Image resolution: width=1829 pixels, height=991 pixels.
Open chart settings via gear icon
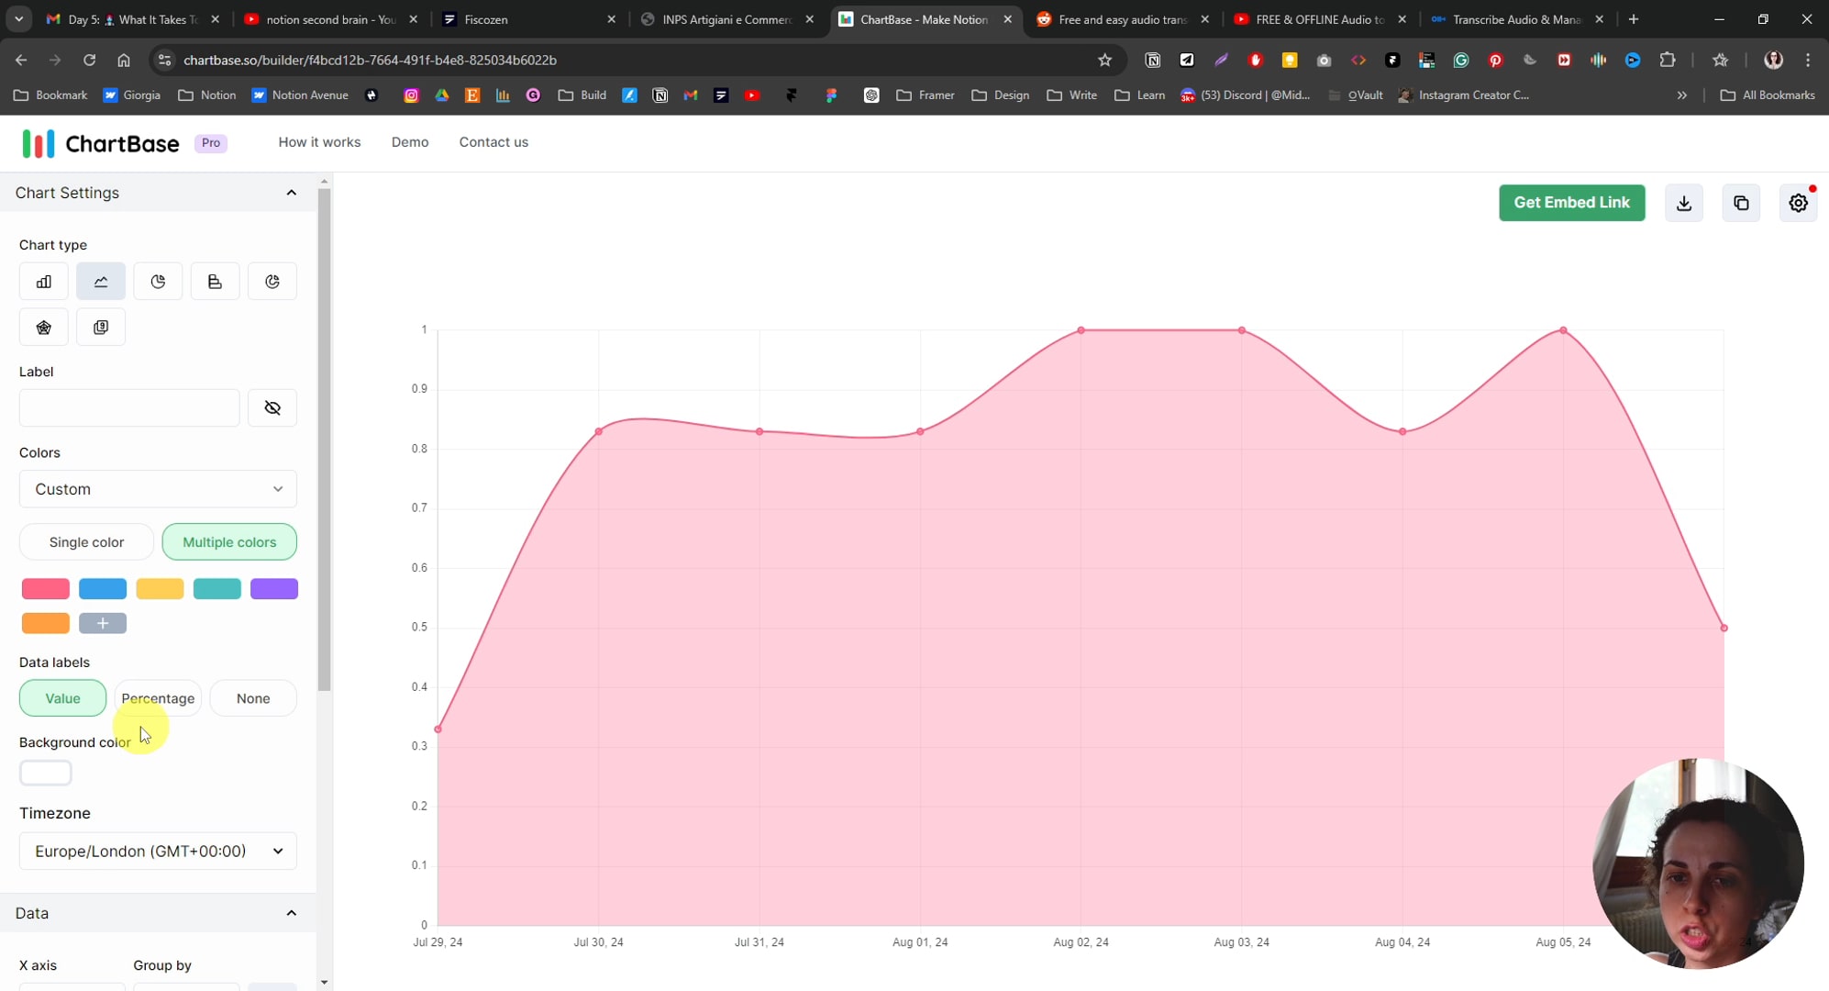click(1798, 203)
